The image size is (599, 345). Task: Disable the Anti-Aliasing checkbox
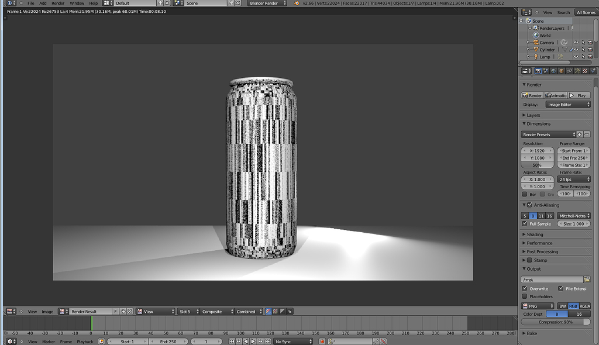[530, 205]
